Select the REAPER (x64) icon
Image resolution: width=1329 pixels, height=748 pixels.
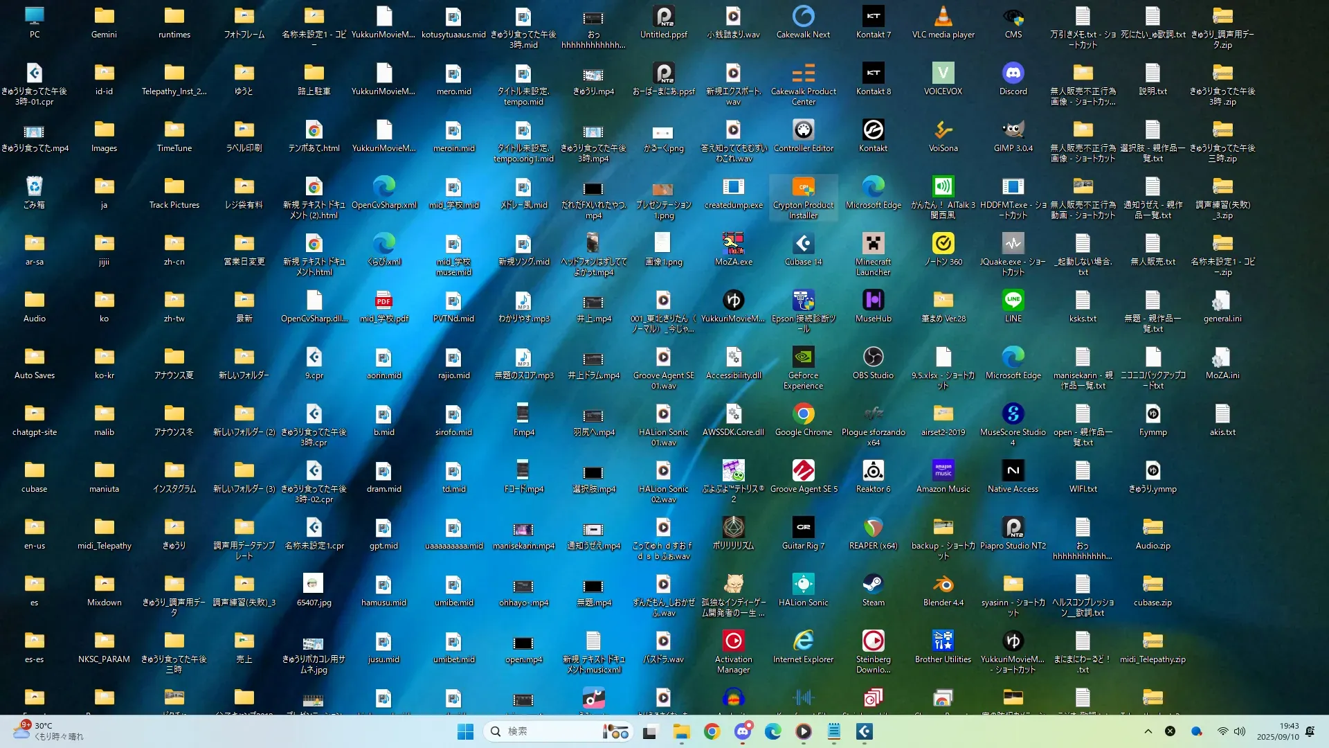pos(873,528)
